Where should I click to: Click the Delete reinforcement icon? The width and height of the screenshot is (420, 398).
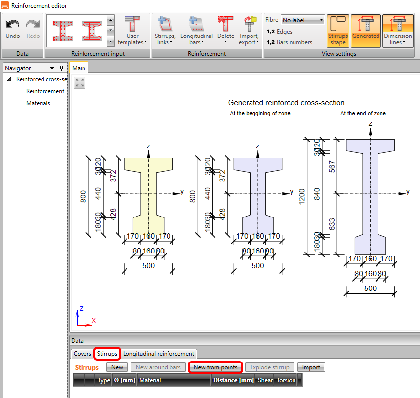[x=226, y=31]
